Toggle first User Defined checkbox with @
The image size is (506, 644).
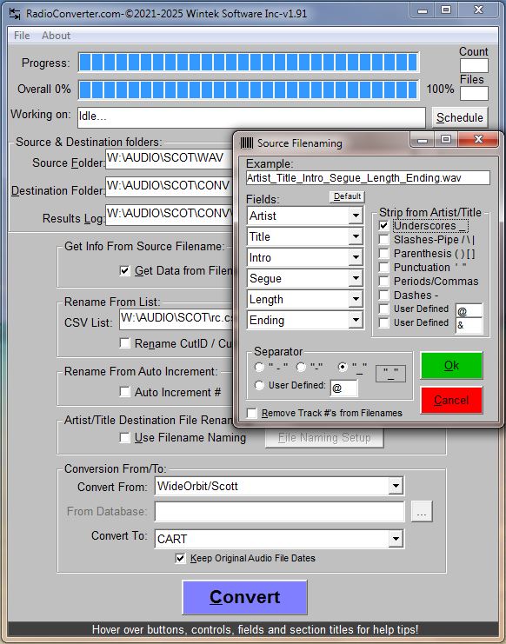[383, 309]
